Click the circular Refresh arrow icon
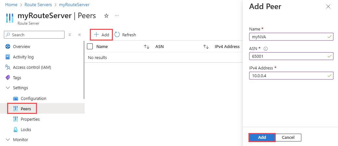The image size is (338, 146). [x=117, y=35]
